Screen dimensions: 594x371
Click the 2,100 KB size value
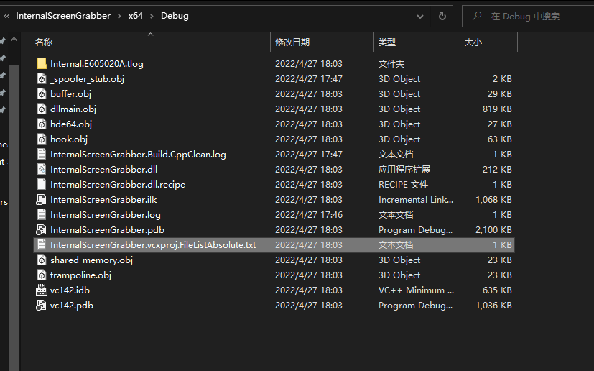click(493, 230)
